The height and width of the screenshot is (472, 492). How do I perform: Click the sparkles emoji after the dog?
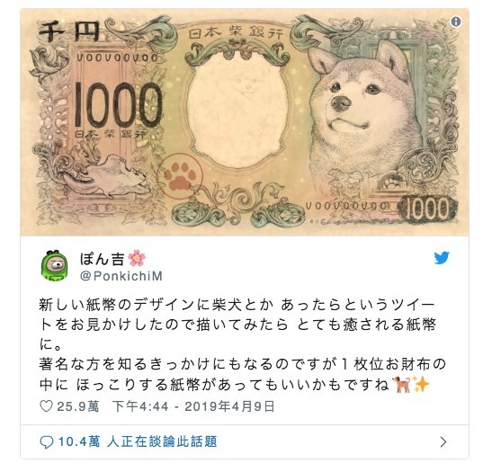420,384
